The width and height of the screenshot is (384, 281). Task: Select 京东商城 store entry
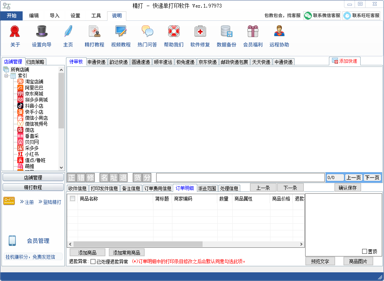tap(34, 94)
